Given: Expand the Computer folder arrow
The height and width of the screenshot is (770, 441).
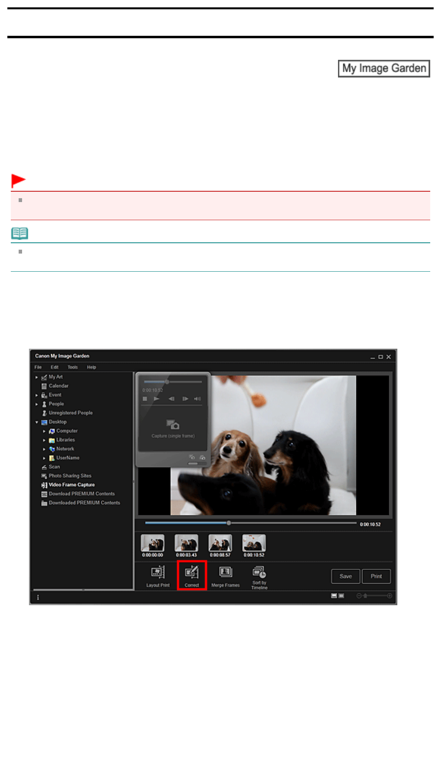Looking at the screenshot, I should (x=44, y=431).
